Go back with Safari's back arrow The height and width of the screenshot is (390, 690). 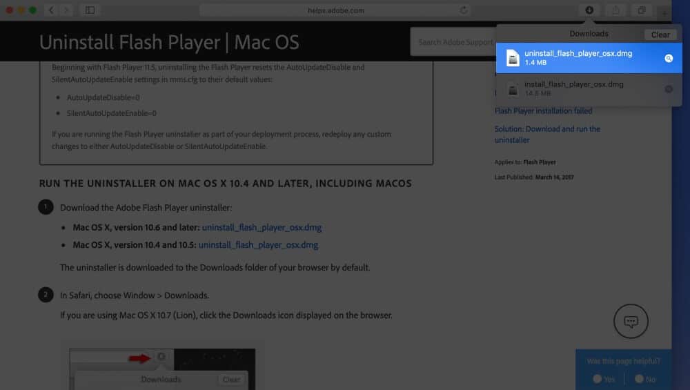tap(51, 10)
